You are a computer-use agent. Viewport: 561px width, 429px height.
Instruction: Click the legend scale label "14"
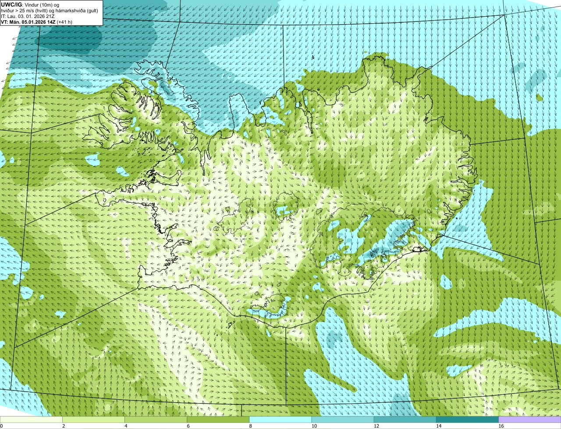point(439,426)
